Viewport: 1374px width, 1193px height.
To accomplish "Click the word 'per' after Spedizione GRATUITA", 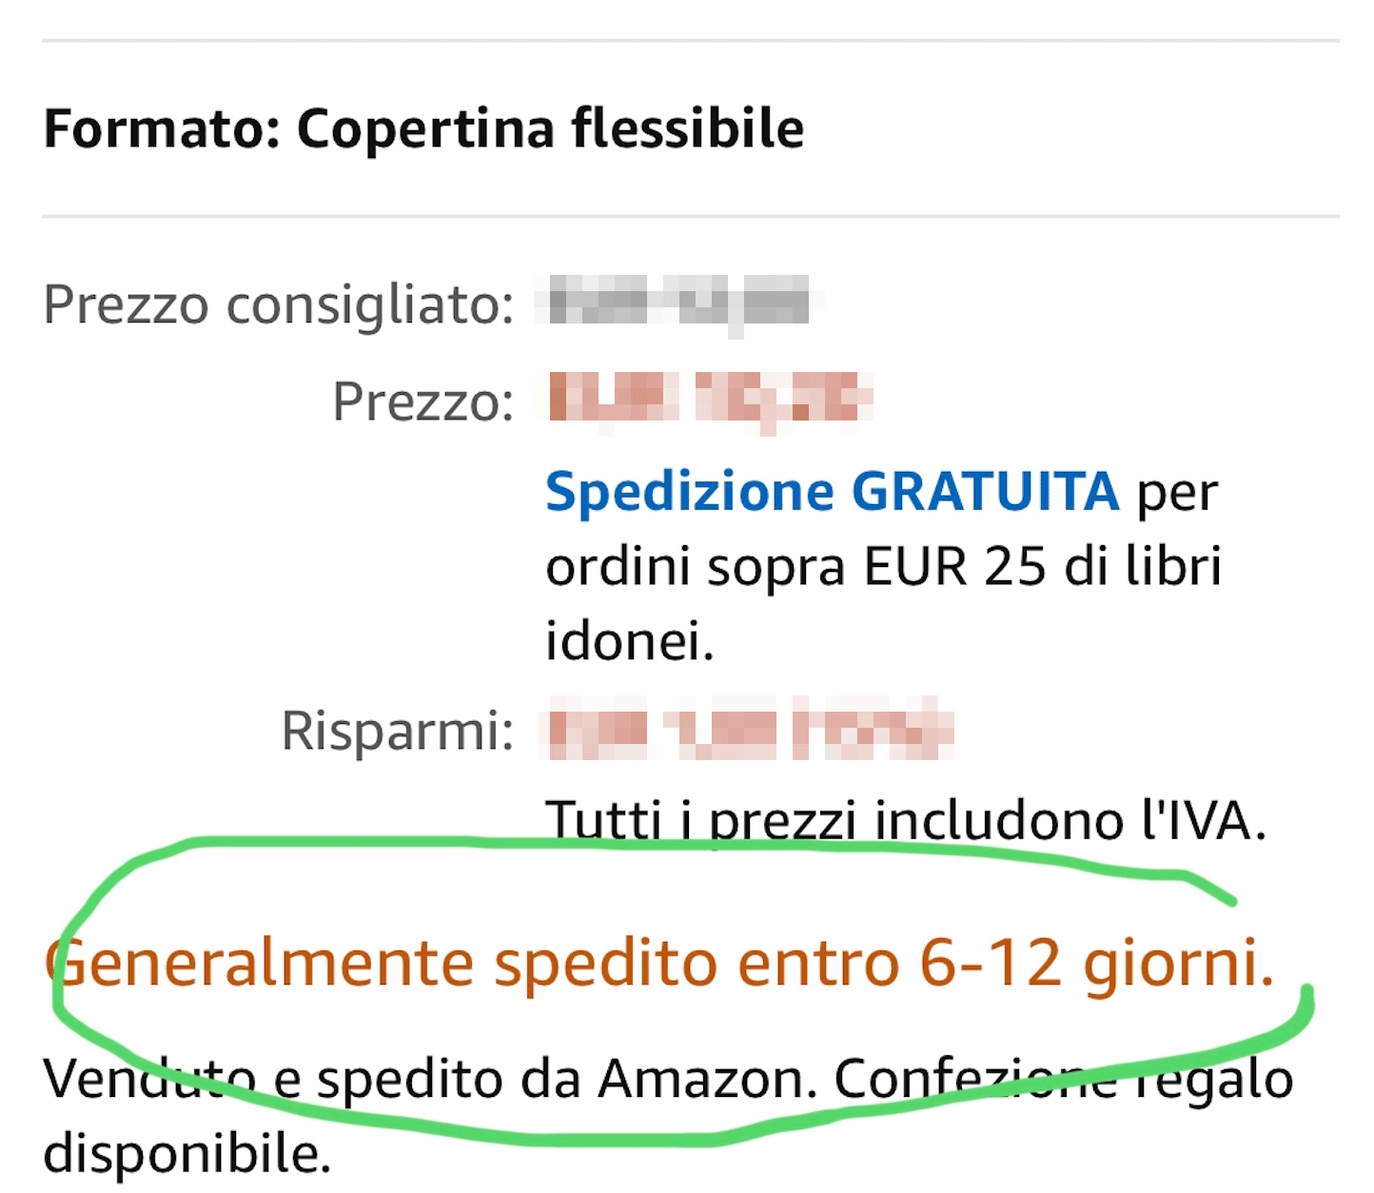I will pyautogui.click(x=1178, y=493).
